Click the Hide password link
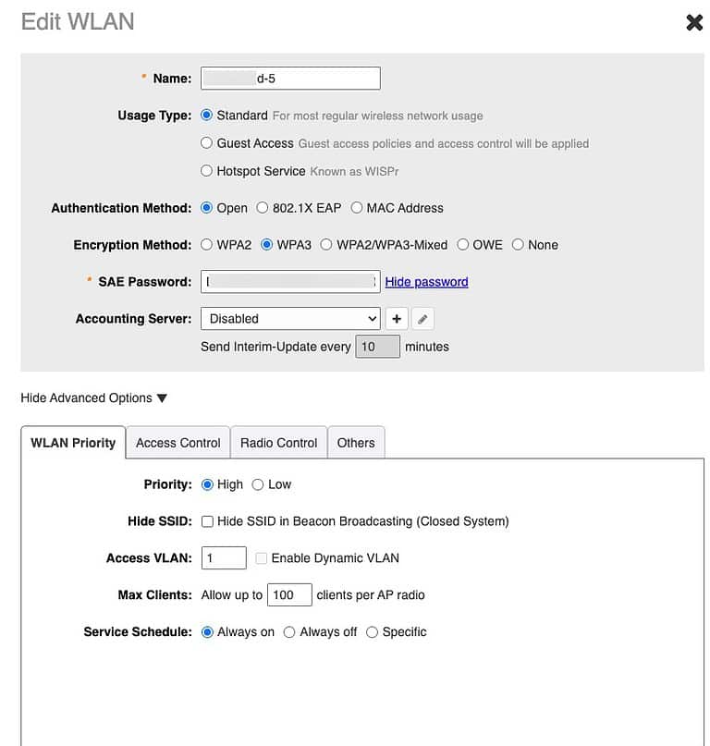This screenshot has width=710, height=746. point(426,281)
